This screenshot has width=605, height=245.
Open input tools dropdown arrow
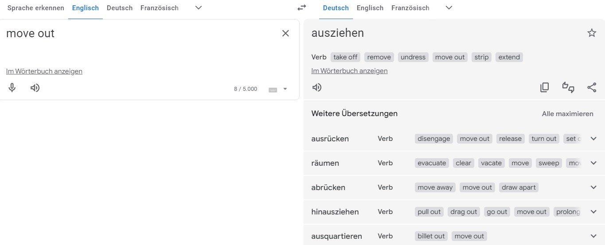(285, 89)
